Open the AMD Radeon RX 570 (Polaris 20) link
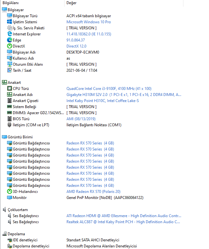This screenshot has width=209, height=249. click(93, 192)
